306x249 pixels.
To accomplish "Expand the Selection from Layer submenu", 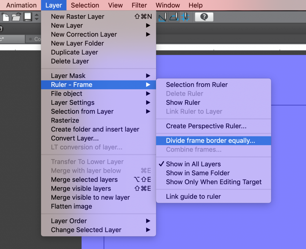I will pyautogui.click(x=99, y=111).
